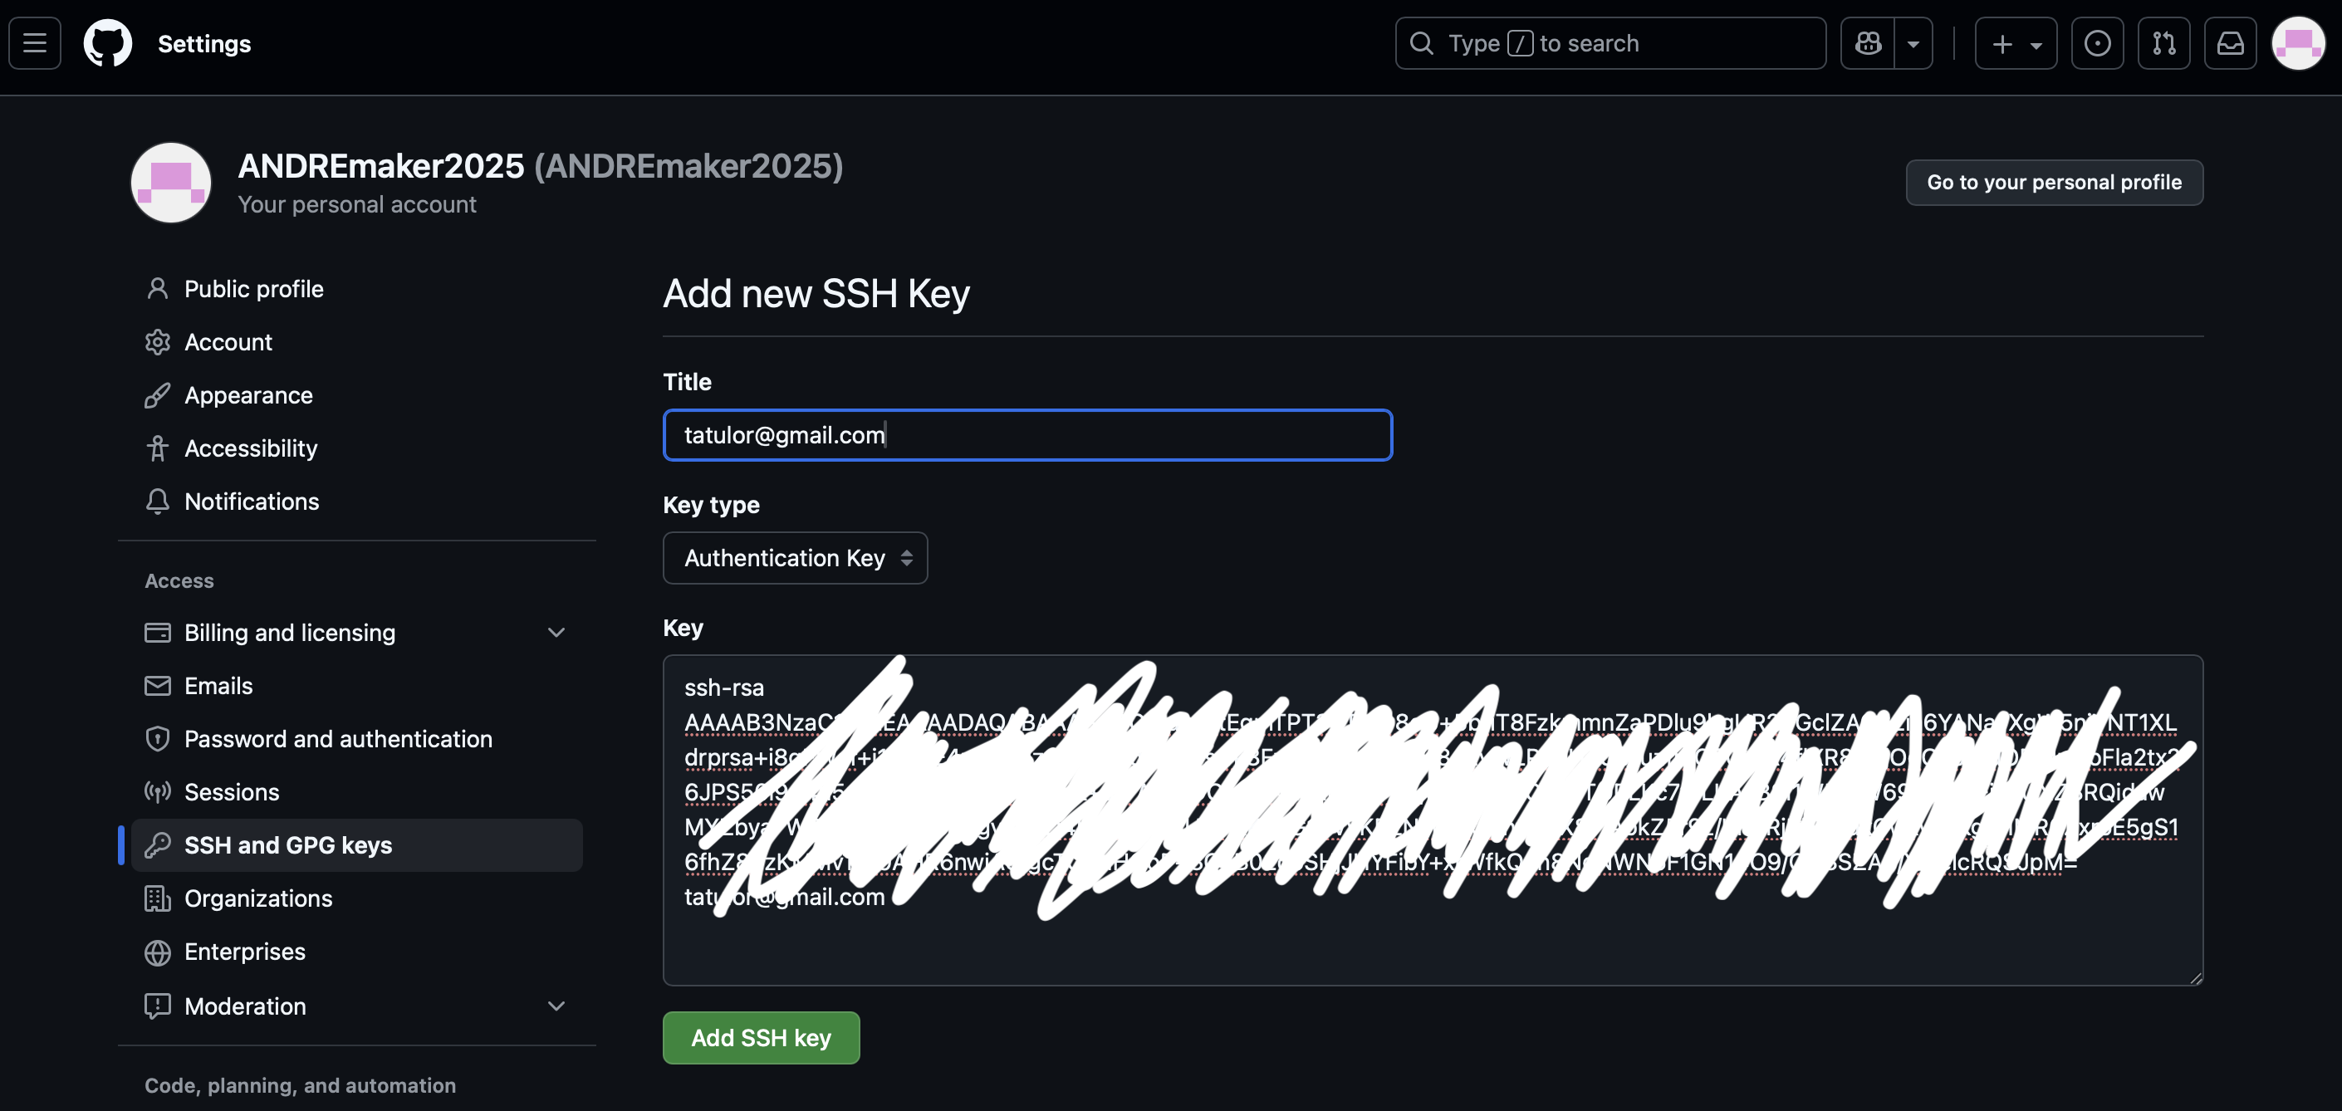Open user avatar menu in header
The image size is (2342, 1111).
[2296, 42]
